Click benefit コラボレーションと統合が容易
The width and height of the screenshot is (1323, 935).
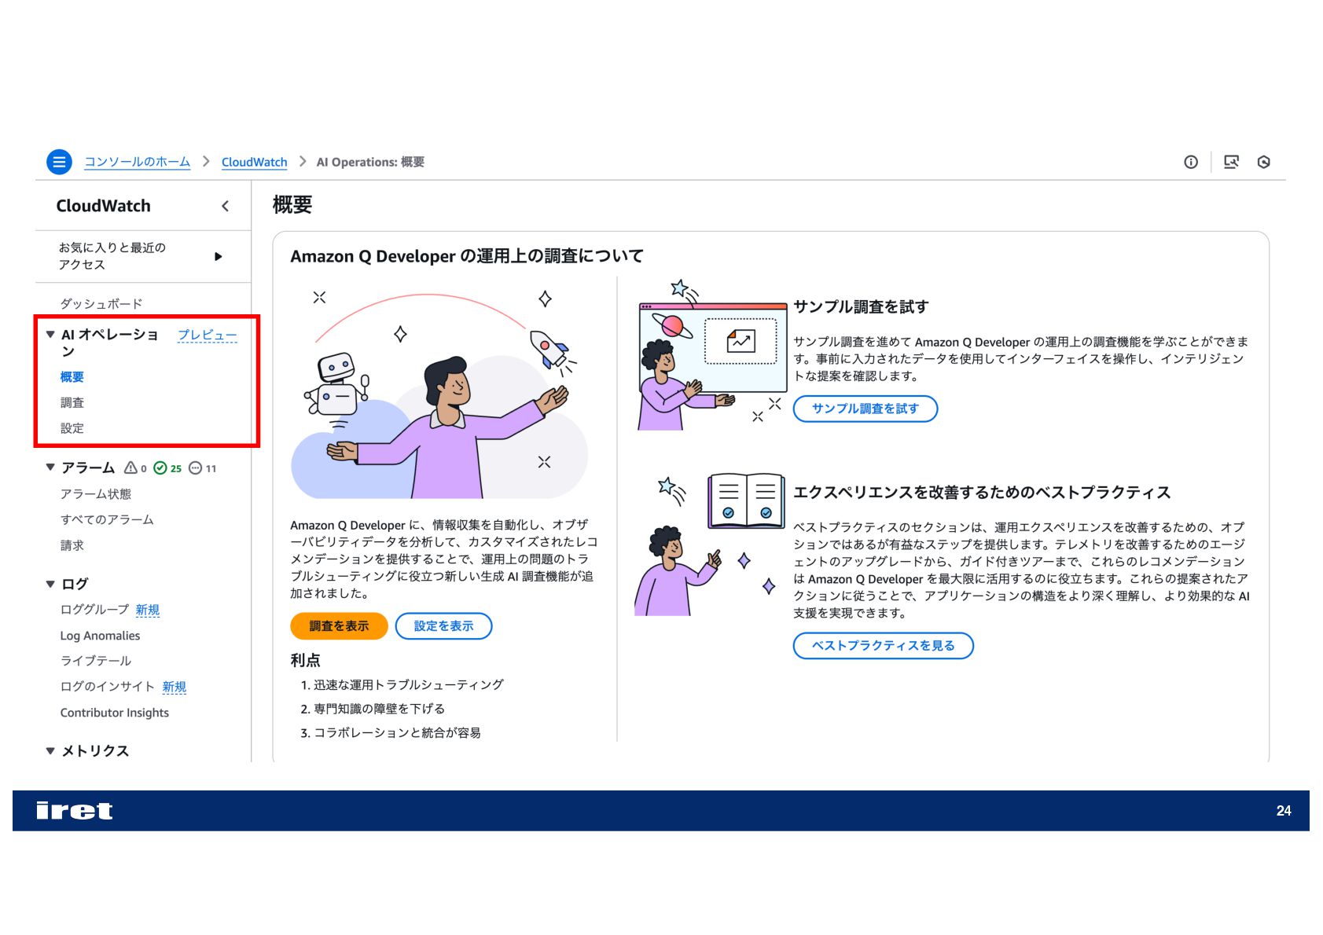pyautogui.click(x=397, y=733)
